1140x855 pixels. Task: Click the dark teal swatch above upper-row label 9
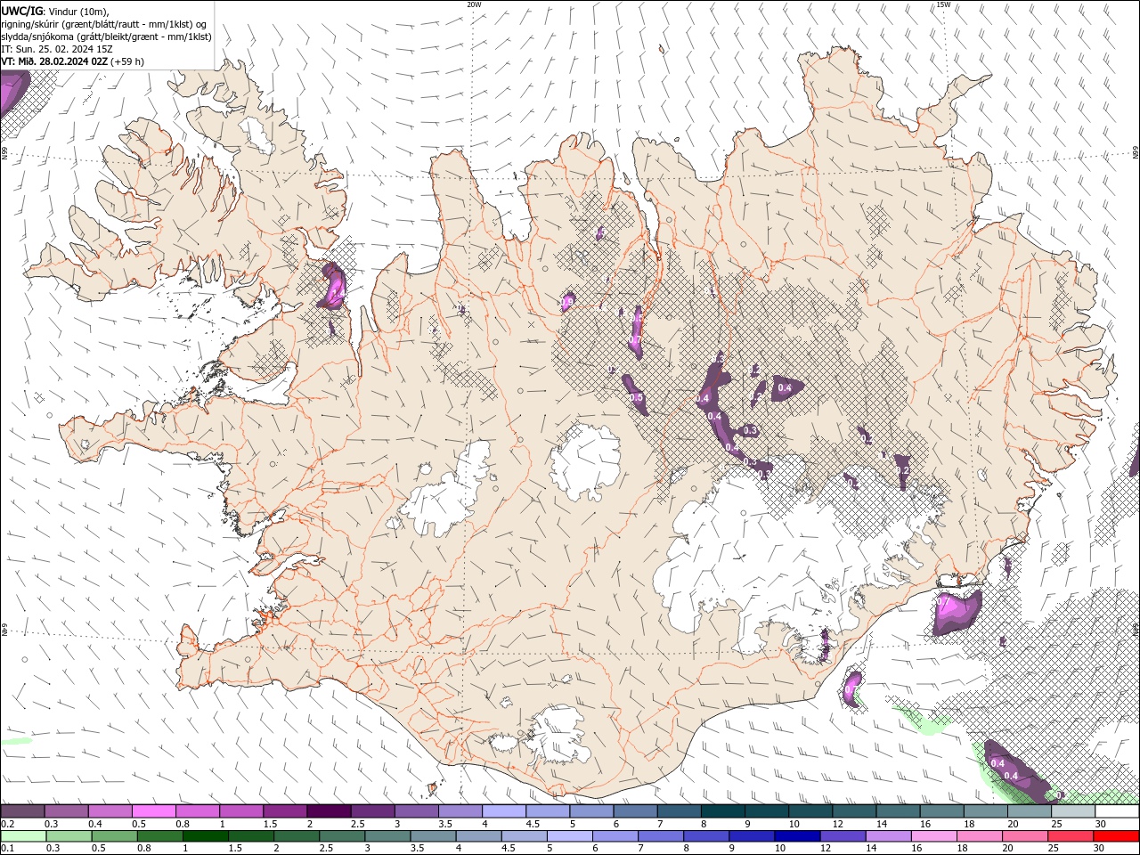tap(722, 811)
